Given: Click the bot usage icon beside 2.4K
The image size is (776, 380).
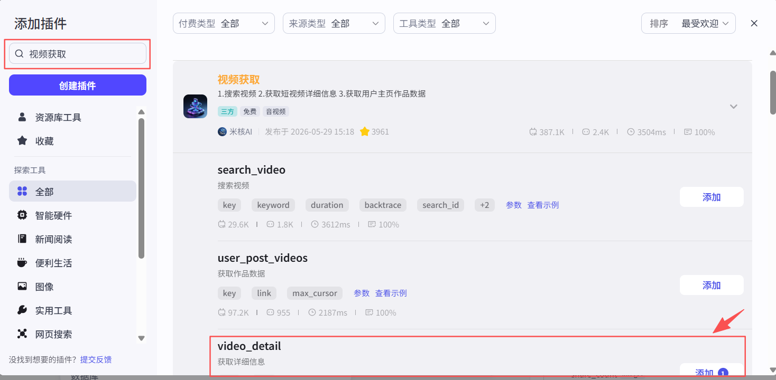Looking at the screenshot, I should coord(586,132).
